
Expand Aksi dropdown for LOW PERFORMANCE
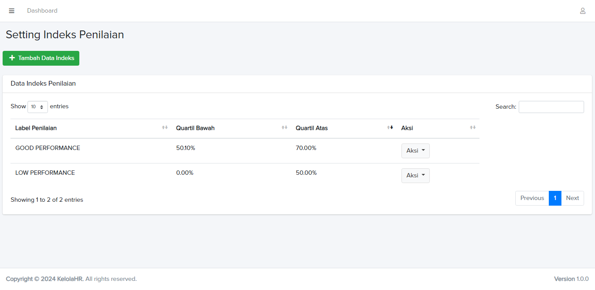[415, 176]
